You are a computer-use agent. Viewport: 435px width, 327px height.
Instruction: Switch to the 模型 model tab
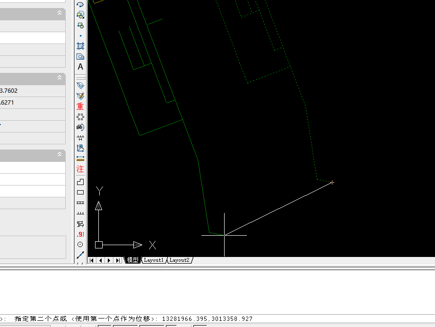132,260
